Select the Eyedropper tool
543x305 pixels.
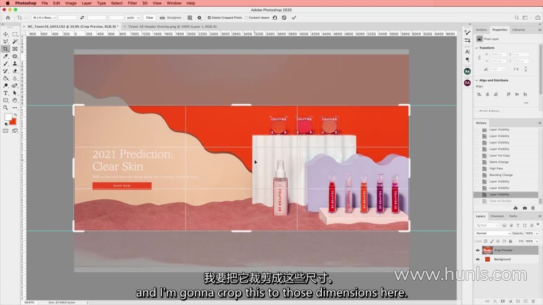(x=6, y=56)
